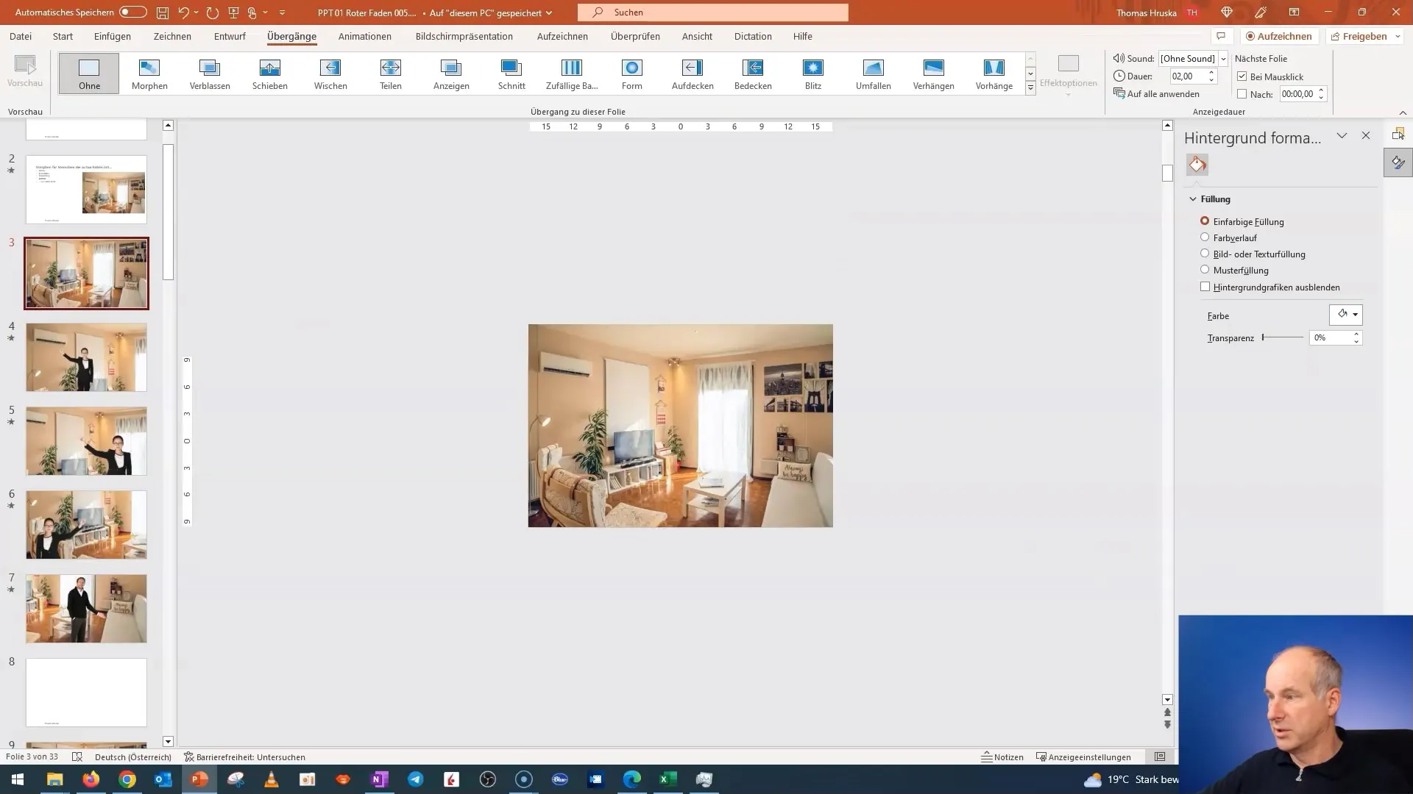Check Hintergrundgrafiken ausblenden
Viewport: 1413px width, 794px height.
1205,287
